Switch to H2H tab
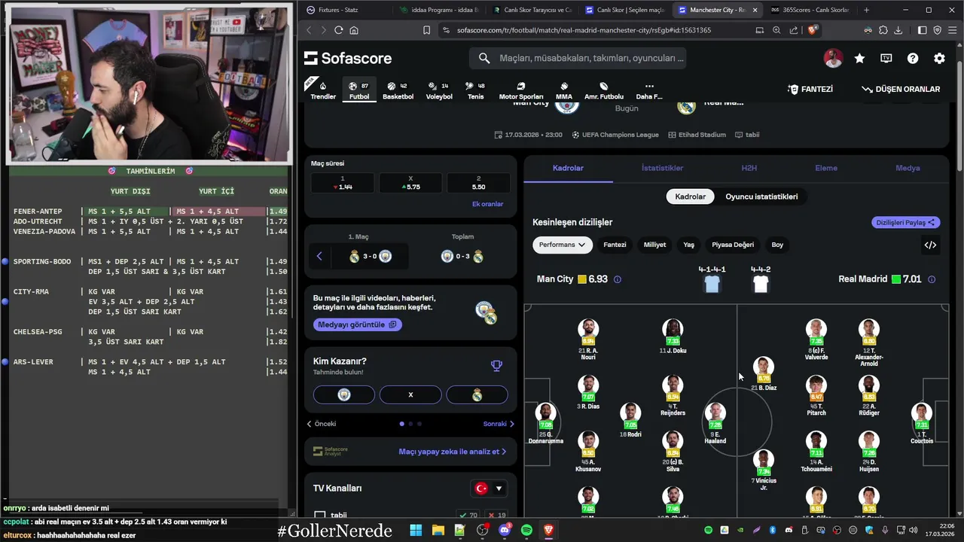 click(x=749, y=168)
